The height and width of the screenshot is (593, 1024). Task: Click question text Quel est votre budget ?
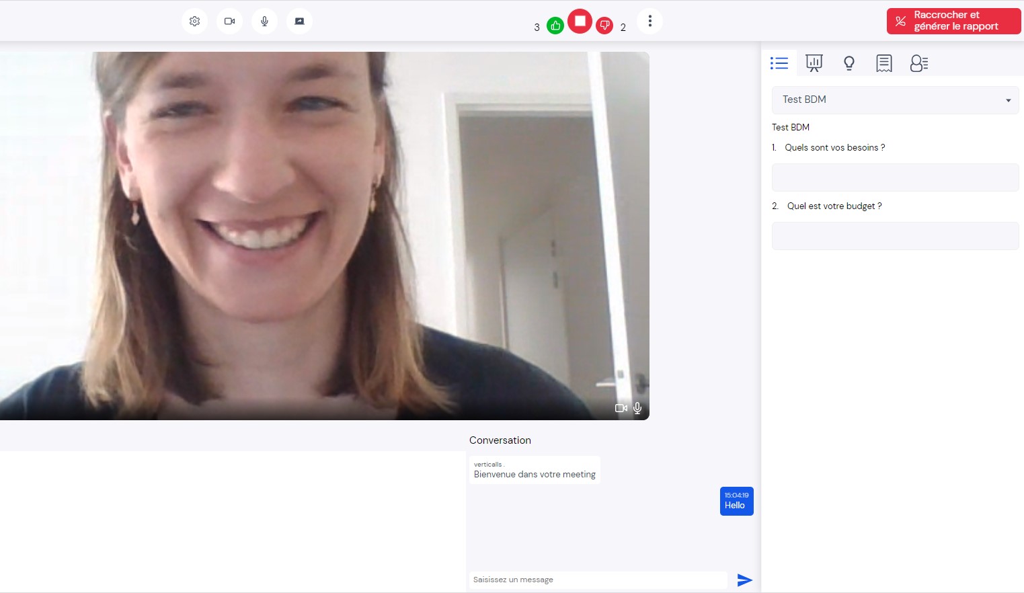pos(834,206)
